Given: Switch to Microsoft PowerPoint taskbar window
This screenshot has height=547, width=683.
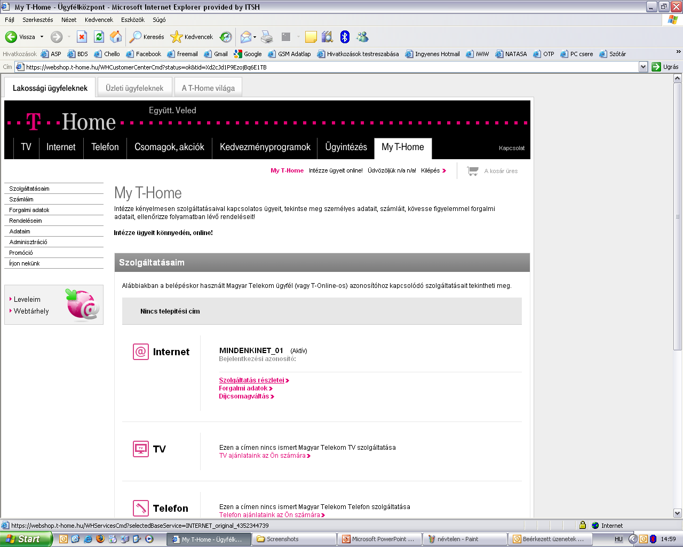Looking at the screenshot, I should [379, 539].
